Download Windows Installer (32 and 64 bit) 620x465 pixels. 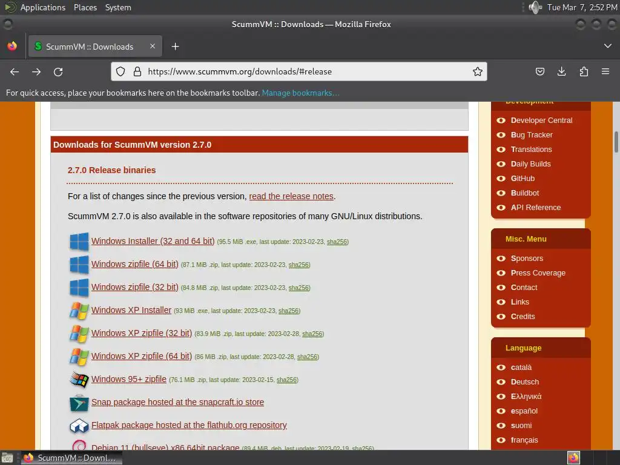click(153, 241)
